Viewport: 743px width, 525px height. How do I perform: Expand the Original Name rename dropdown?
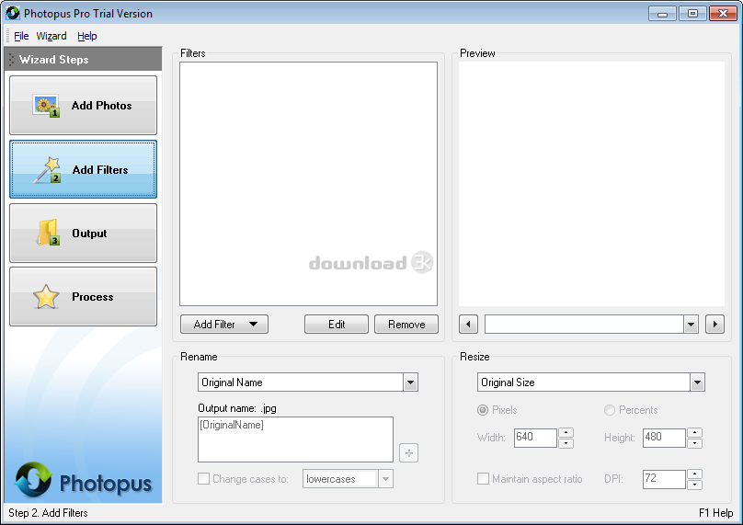pos(410,382)
